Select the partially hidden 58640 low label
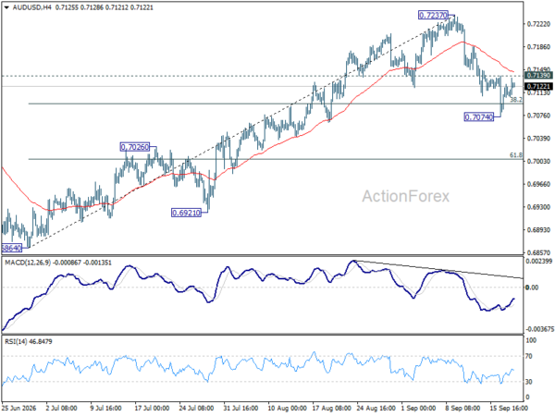 (x=12, y=248)
